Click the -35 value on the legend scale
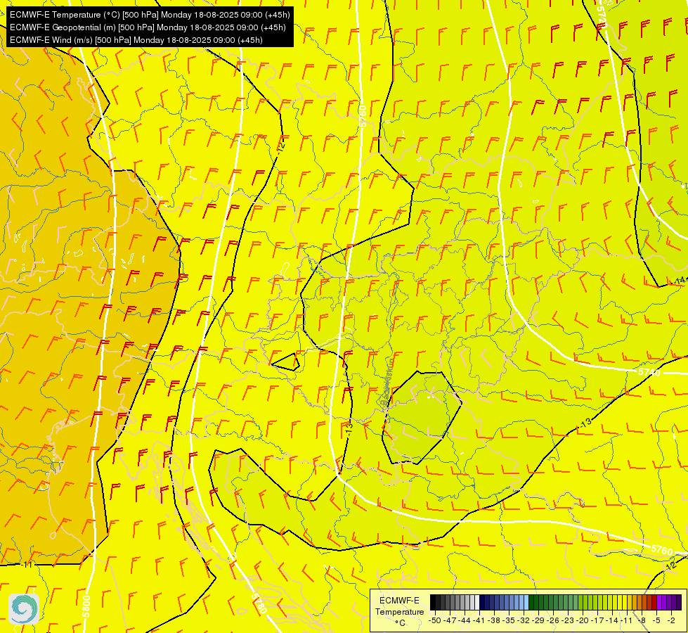This screenshot has height=633, width=688. [x=509, y=620]
